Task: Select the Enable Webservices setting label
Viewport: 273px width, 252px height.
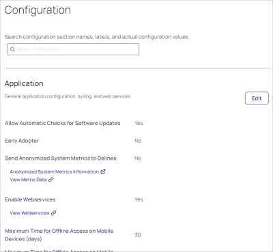Action: pyautogui.click(x=30, y=199)
